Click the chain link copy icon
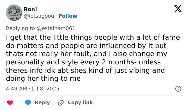This screenshot has width=188, height=110. point(61,102)
